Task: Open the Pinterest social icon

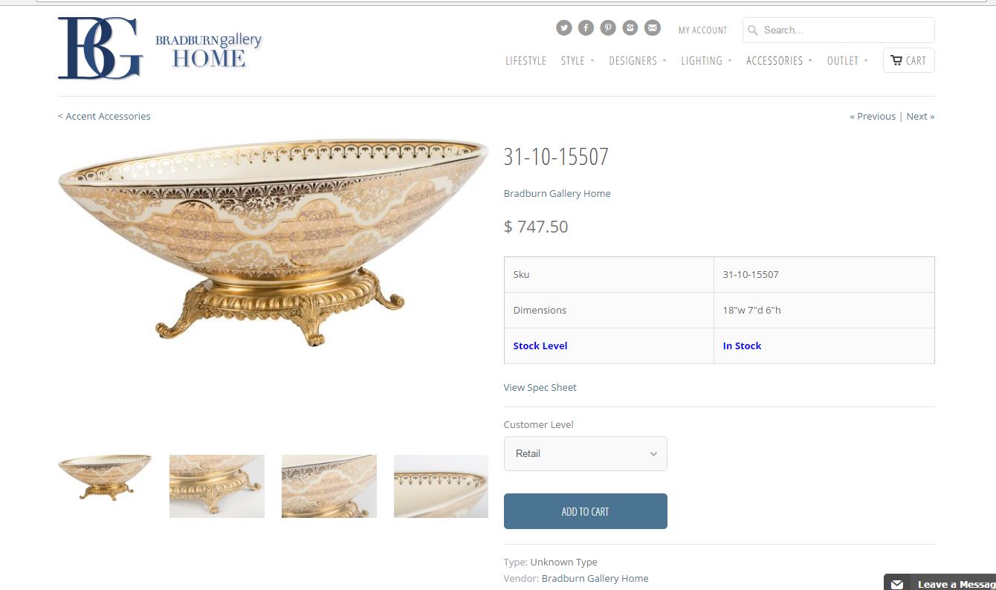Action: [x=608, y=28]
